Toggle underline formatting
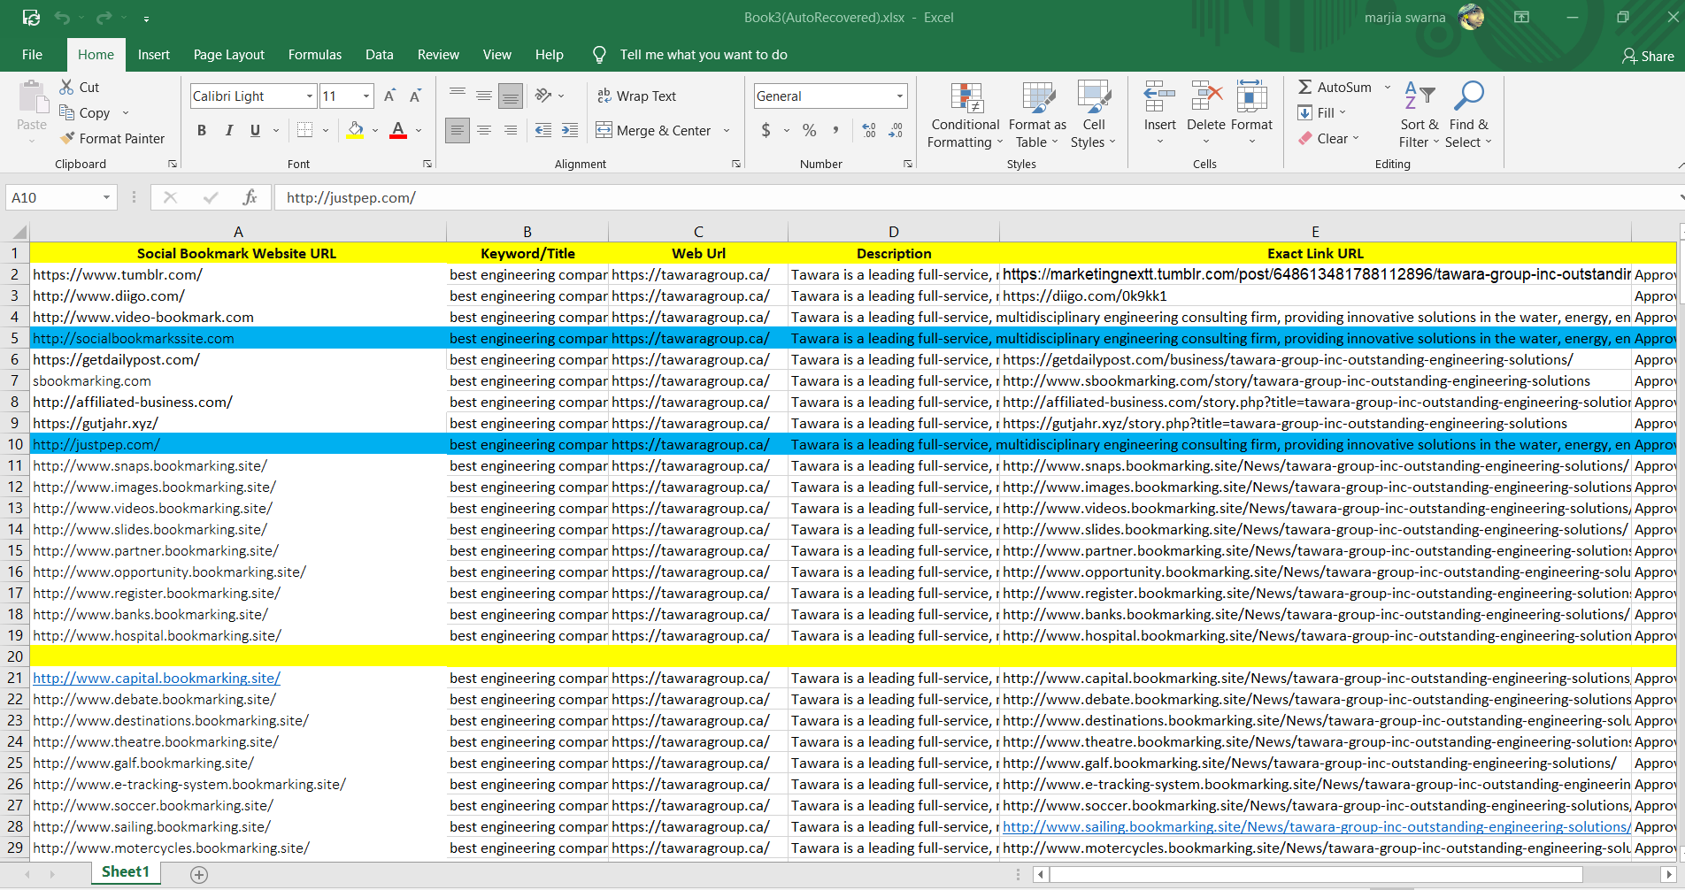The height and width of the screenshot is (890, 1685). point(254,130)
